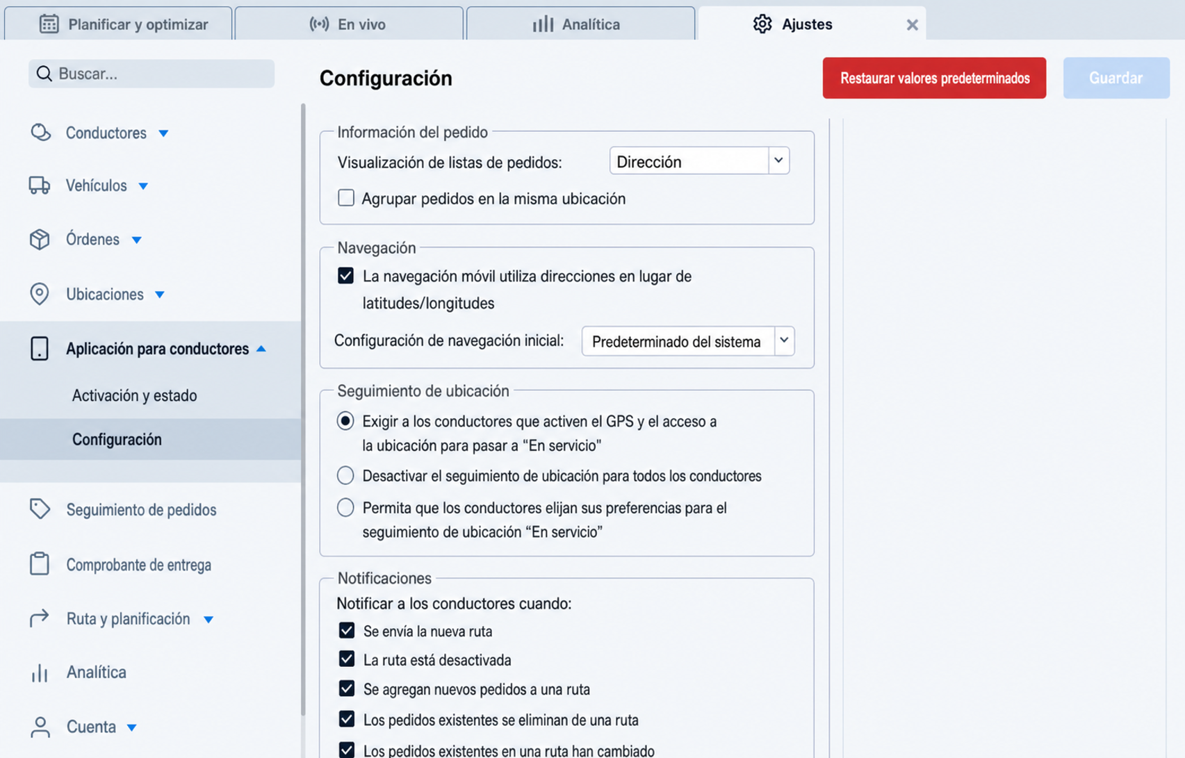Click the Ubicaciones map pin icon
The width and height of the screenshot is (1185, 758).
(x=40, y=294)
